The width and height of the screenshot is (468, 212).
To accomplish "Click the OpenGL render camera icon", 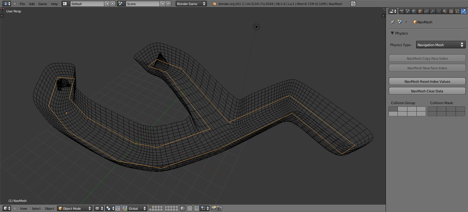I will tap(213, 208).
